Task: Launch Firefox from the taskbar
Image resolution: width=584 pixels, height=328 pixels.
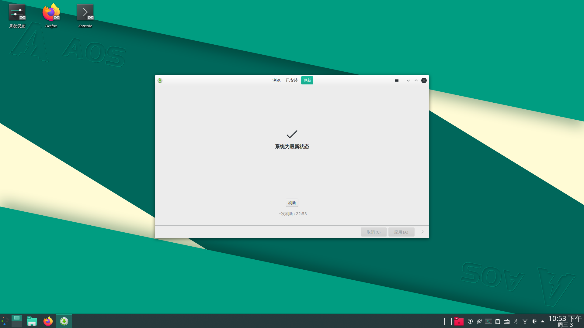Action: [48, 321]
